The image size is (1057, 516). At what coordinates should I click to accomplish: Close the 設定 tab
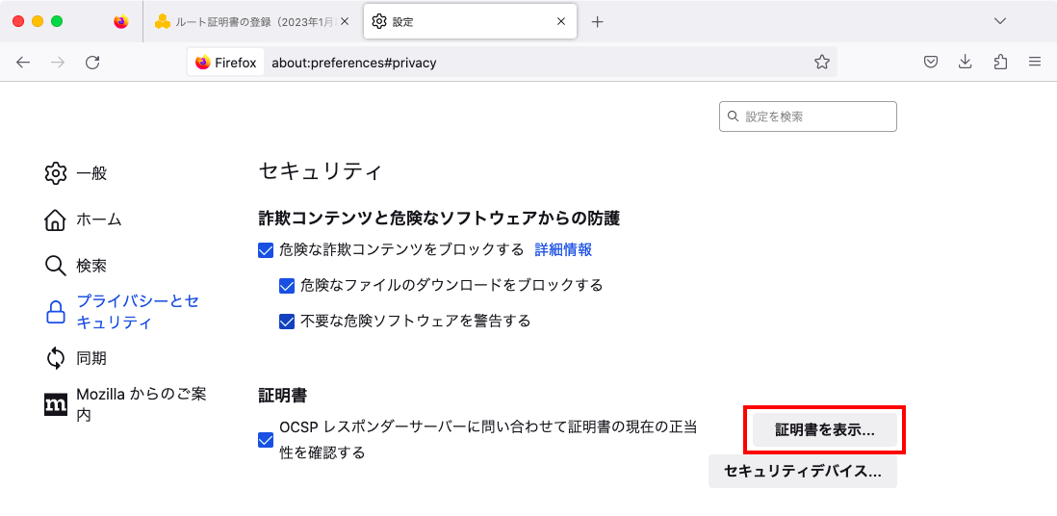561,21
